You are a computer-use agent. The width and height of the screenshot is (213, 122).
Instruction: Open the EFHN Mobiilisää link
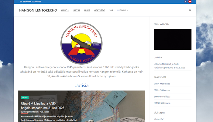click(x=162, y=83)
